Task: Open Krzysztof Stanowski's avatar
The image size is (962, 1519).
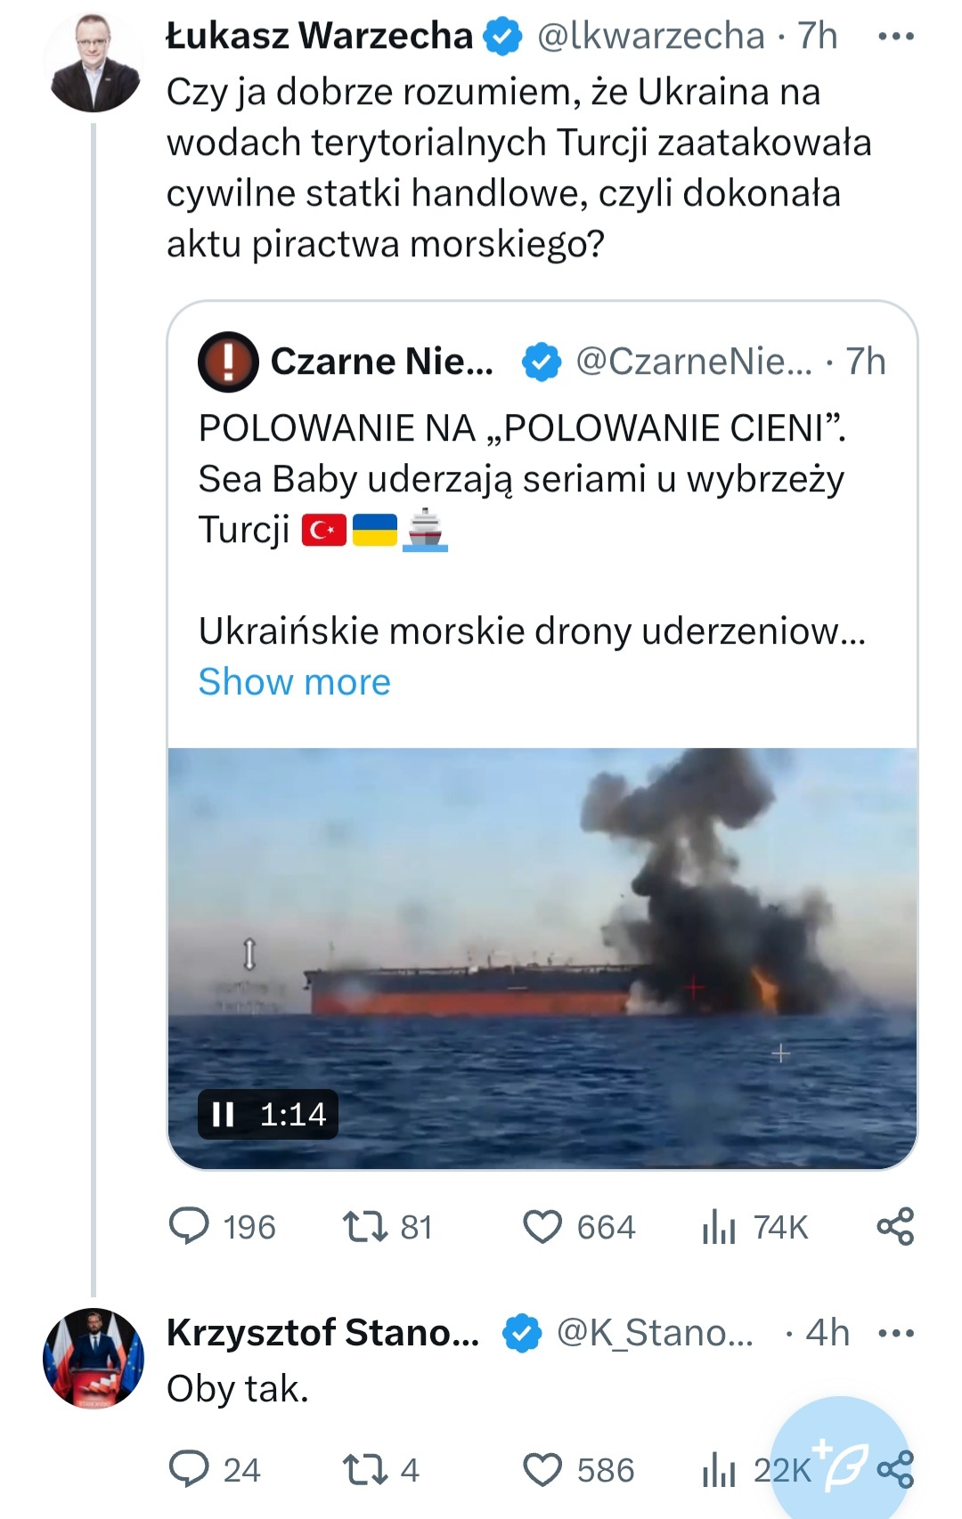Action: (93, 1358)
